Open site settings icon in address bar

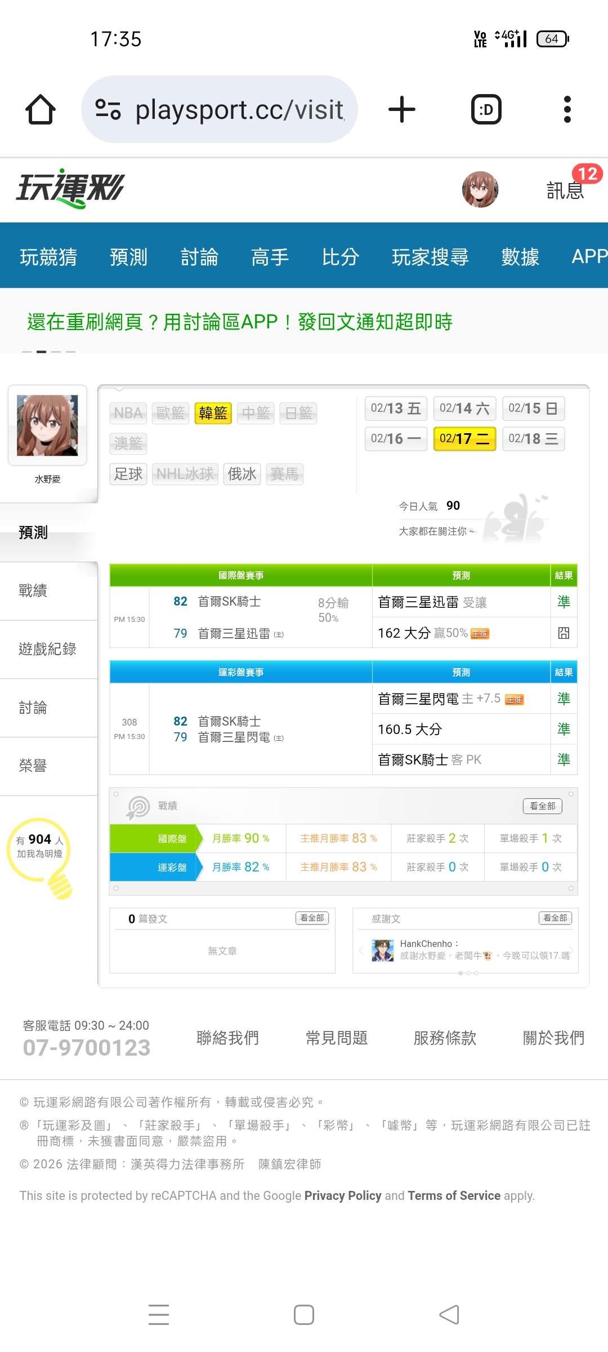tap(108, 109)
